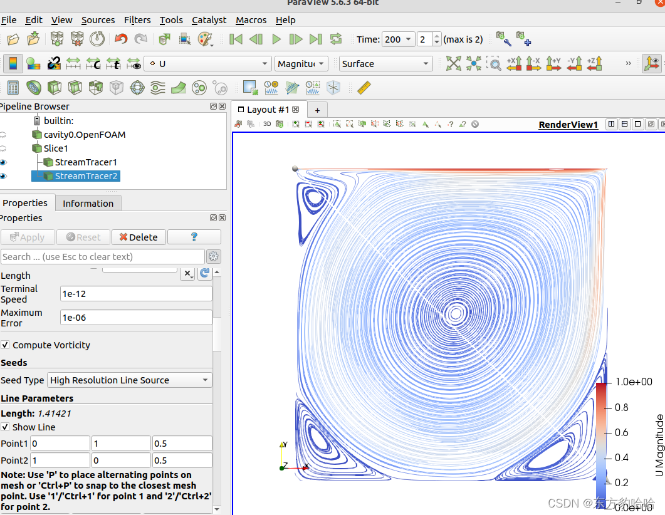Click the Ruler measurement icon
The height and width of the screenshot is (515, 665).
(364, 88)
